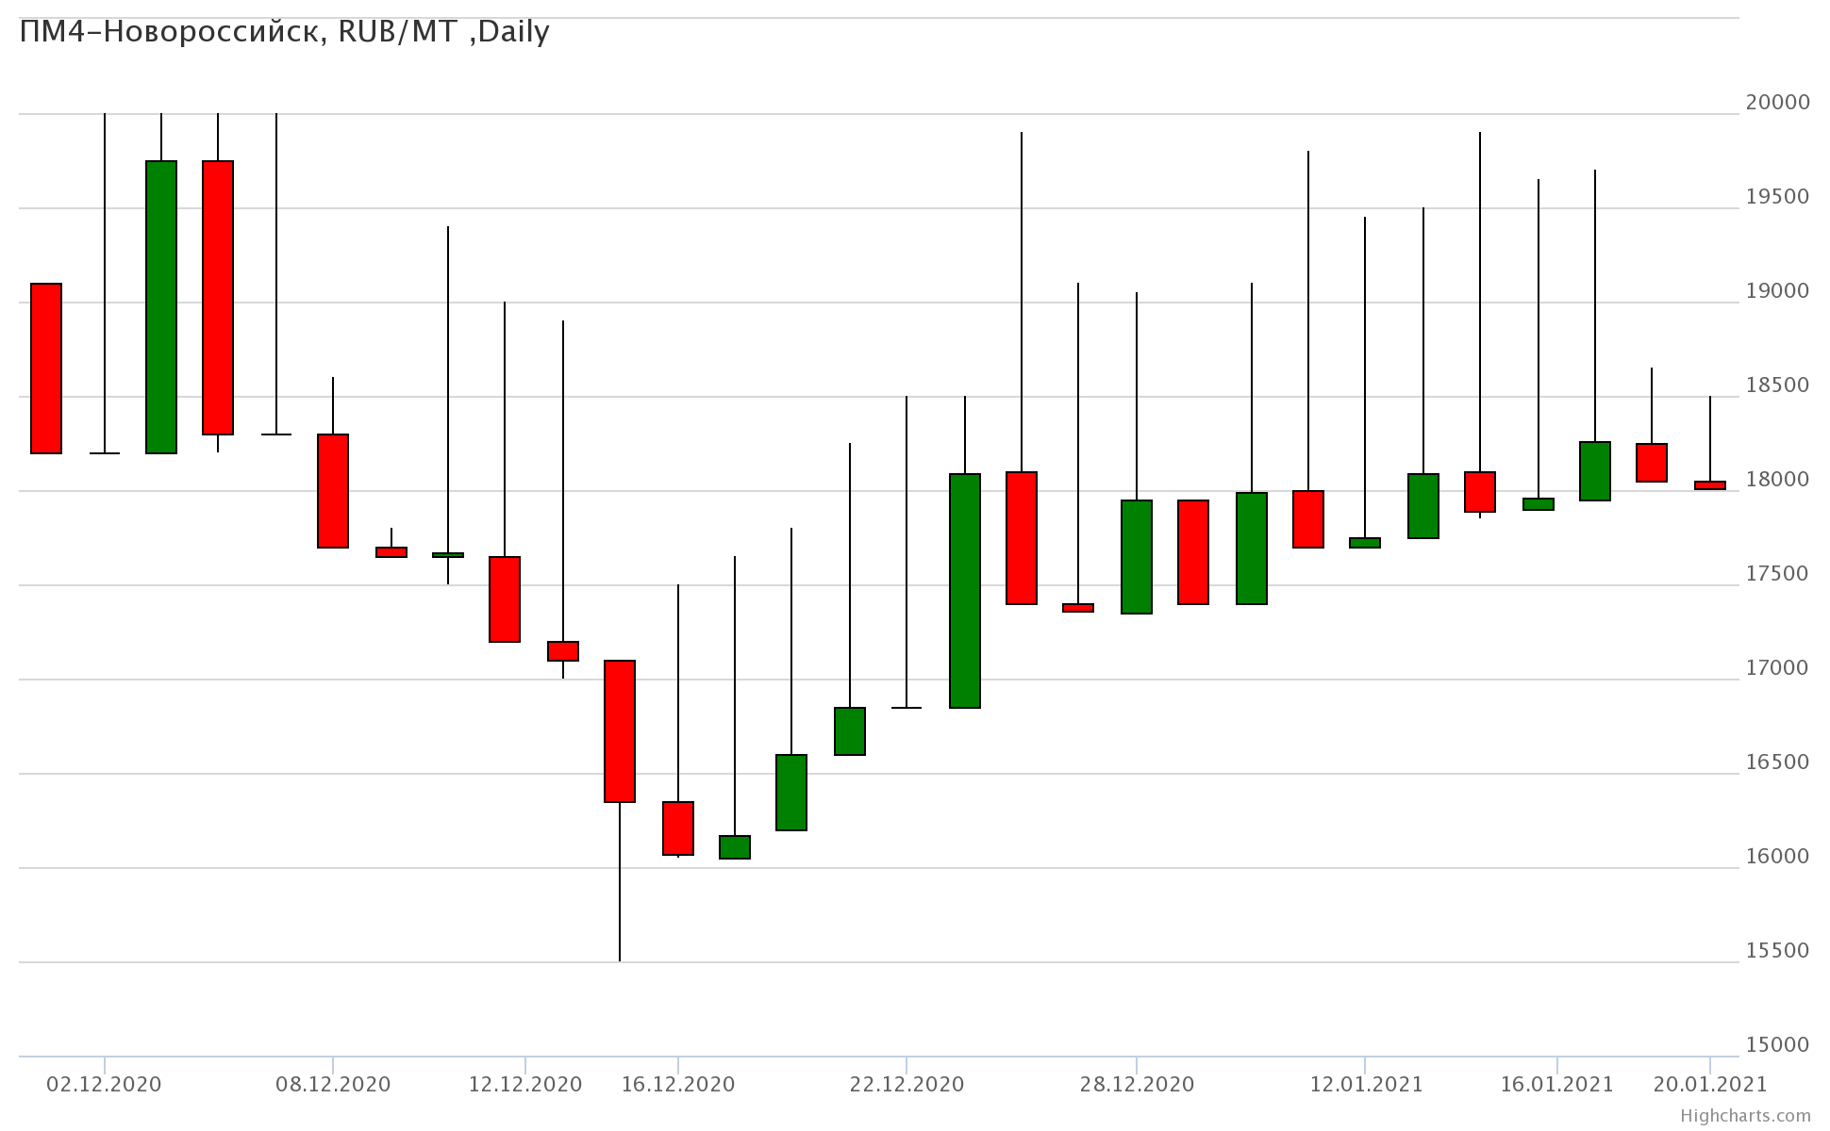Click the tall green candle near 22.12.2020
Image resolution: width=1830 pixels, height=1131 pixels.
click(x=964, y=590)
